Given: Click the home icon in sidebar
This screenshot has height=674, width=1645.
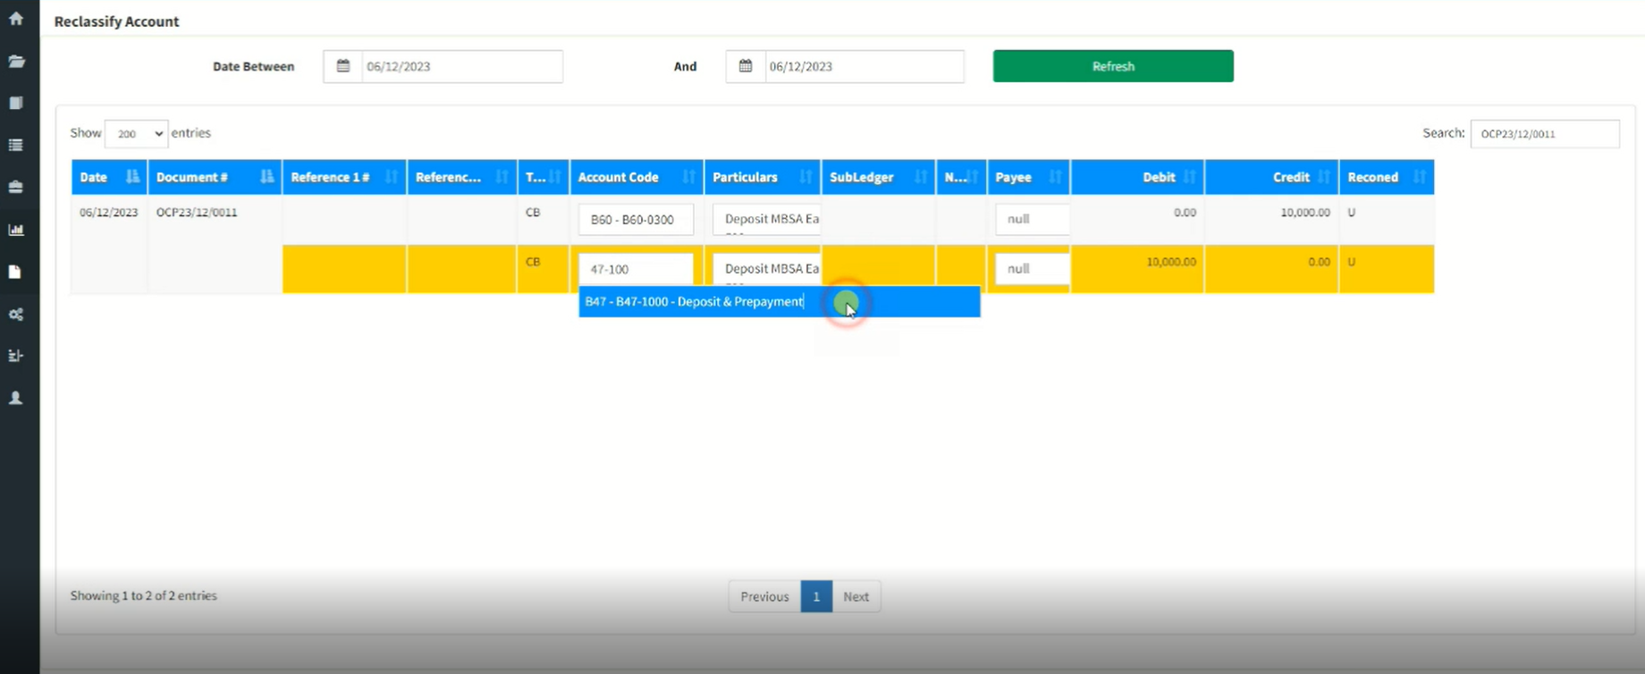Looking at the screenshot, I should [16, 19].
